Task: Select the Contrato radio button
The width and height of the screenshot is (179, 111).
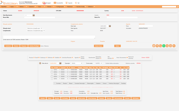Action: pos(55,83)
